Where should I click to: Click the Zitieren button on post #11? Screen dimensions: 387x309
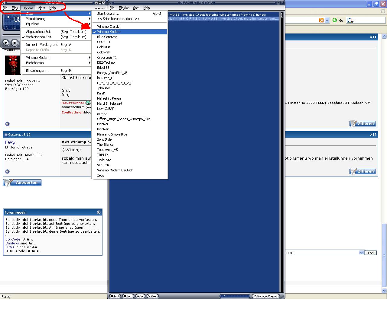[363, 124]
